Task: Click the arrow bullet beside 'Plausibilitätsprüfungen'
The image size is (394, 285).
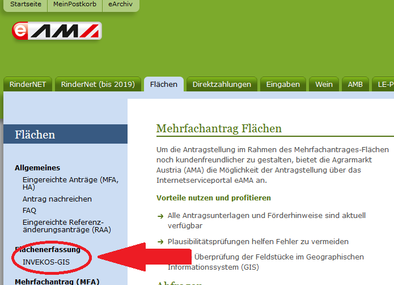Action: coord(160,242)
